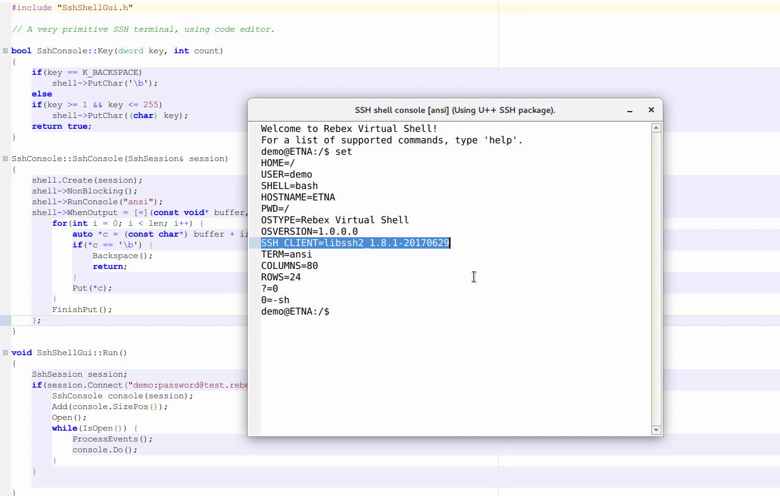Click the OSTYPE=Rebex Virtual Shell line
Viewport: 780px width, 496px height.
click(335, 220)
